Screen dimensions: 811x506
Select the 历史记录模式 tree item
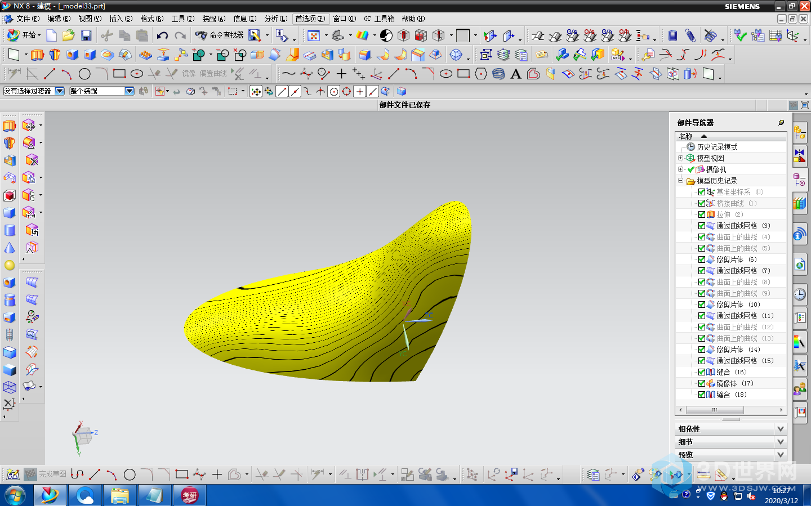point(717,147)
